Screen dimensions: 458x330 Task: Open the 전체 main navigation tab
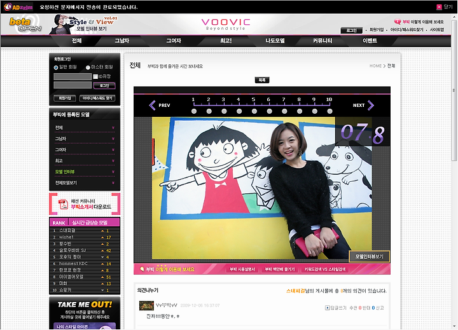77,41
